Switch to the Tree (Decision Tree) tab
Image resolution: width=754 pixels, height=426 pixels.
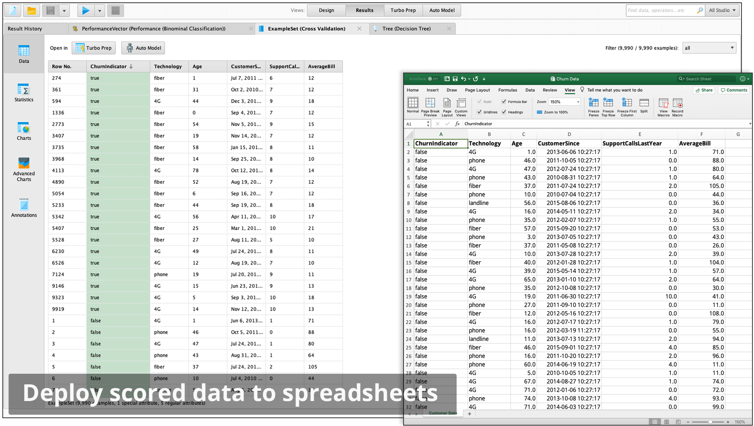pos(406,28)
